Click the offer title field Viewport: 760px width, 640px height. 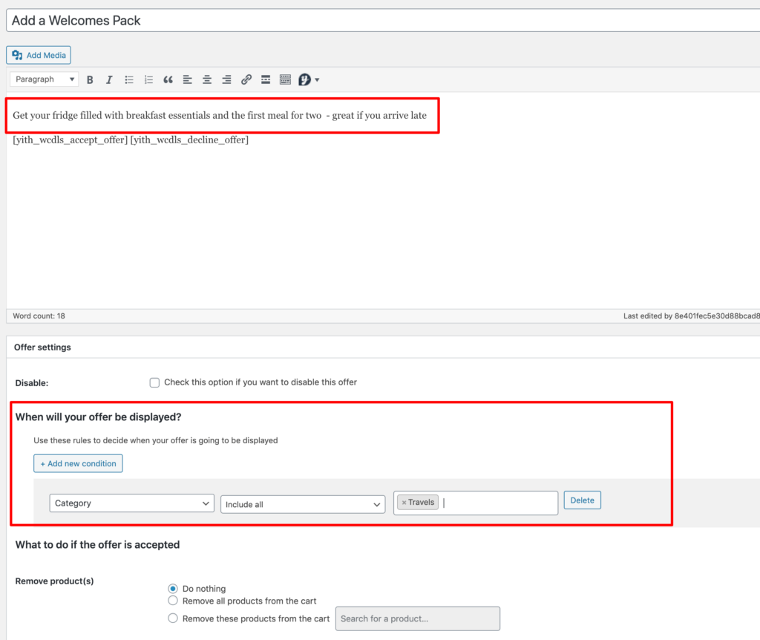383,20
